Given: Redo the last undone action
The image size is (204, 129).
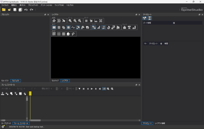Looking at the screenshot, I should pyautogui.click(x=31, y=10).
